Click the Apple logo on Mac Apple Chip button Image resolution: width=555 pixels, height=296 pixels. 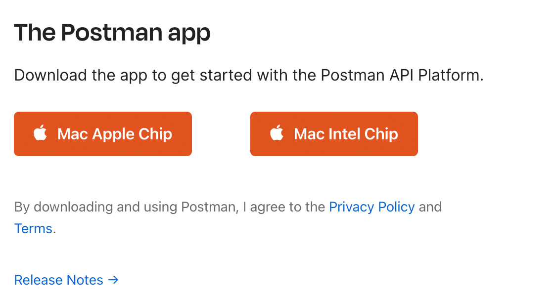click(x=40, y=133)
